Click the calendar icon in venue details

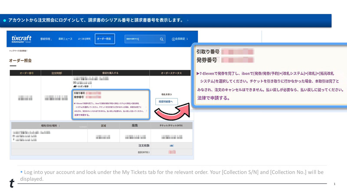[x=14, y=136]
